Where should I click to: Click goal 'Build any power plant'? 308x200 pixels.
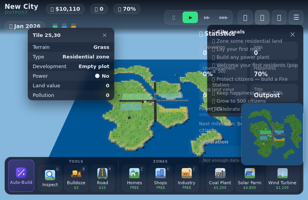point(241,57)
